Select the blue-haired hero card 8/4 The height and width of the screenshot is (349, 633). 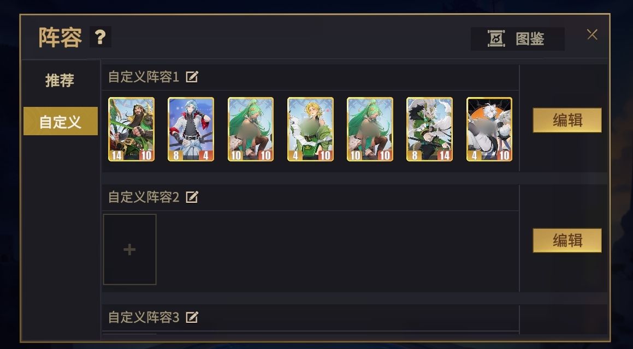191,129
